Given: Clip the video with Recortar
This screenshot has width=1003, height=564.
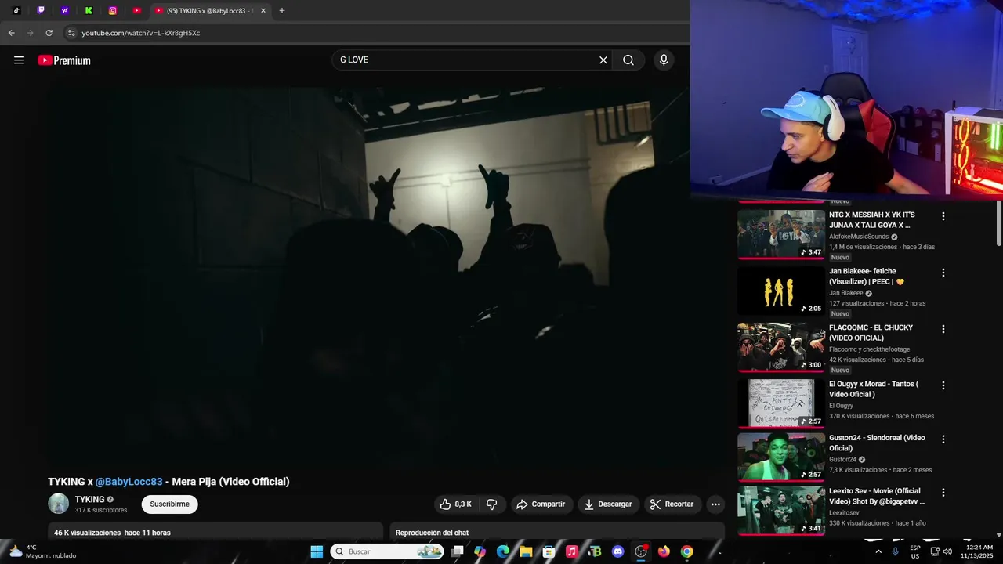Looking at the screenshot, I should click(x=673, y=504).
